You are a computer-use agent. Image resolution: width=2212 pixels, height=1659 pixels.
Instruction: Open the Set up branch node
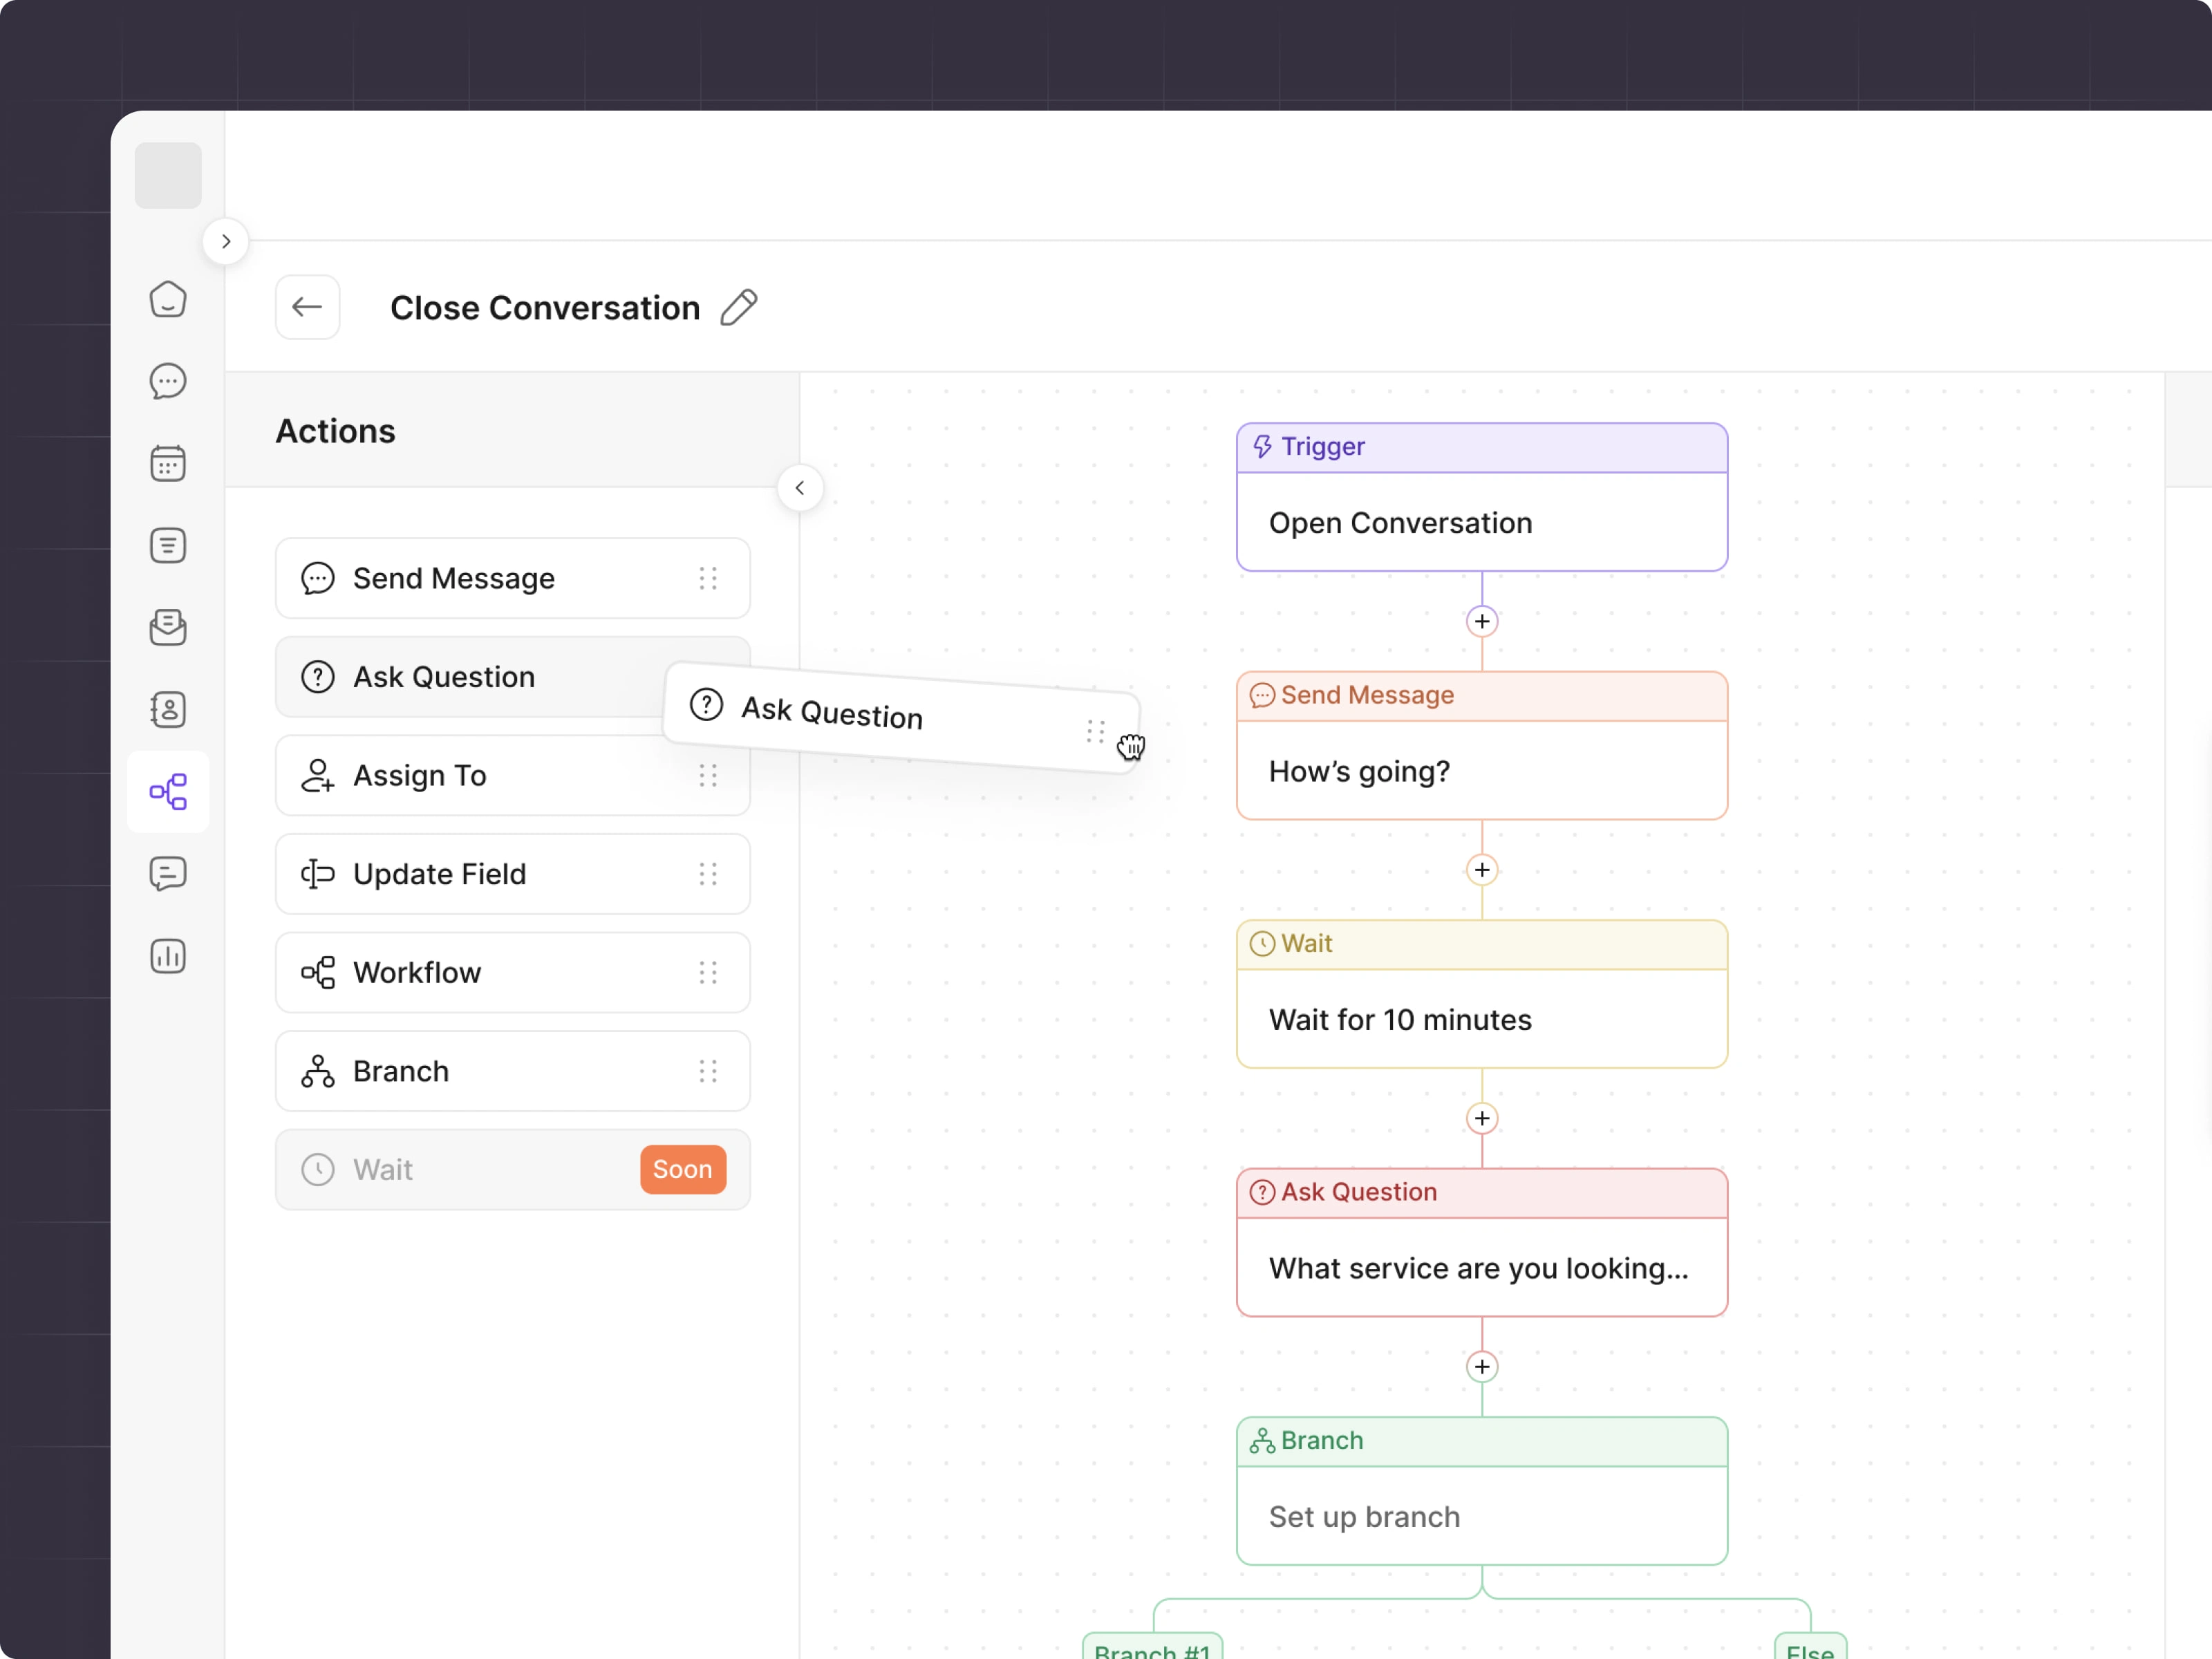pos(1481,1516)
